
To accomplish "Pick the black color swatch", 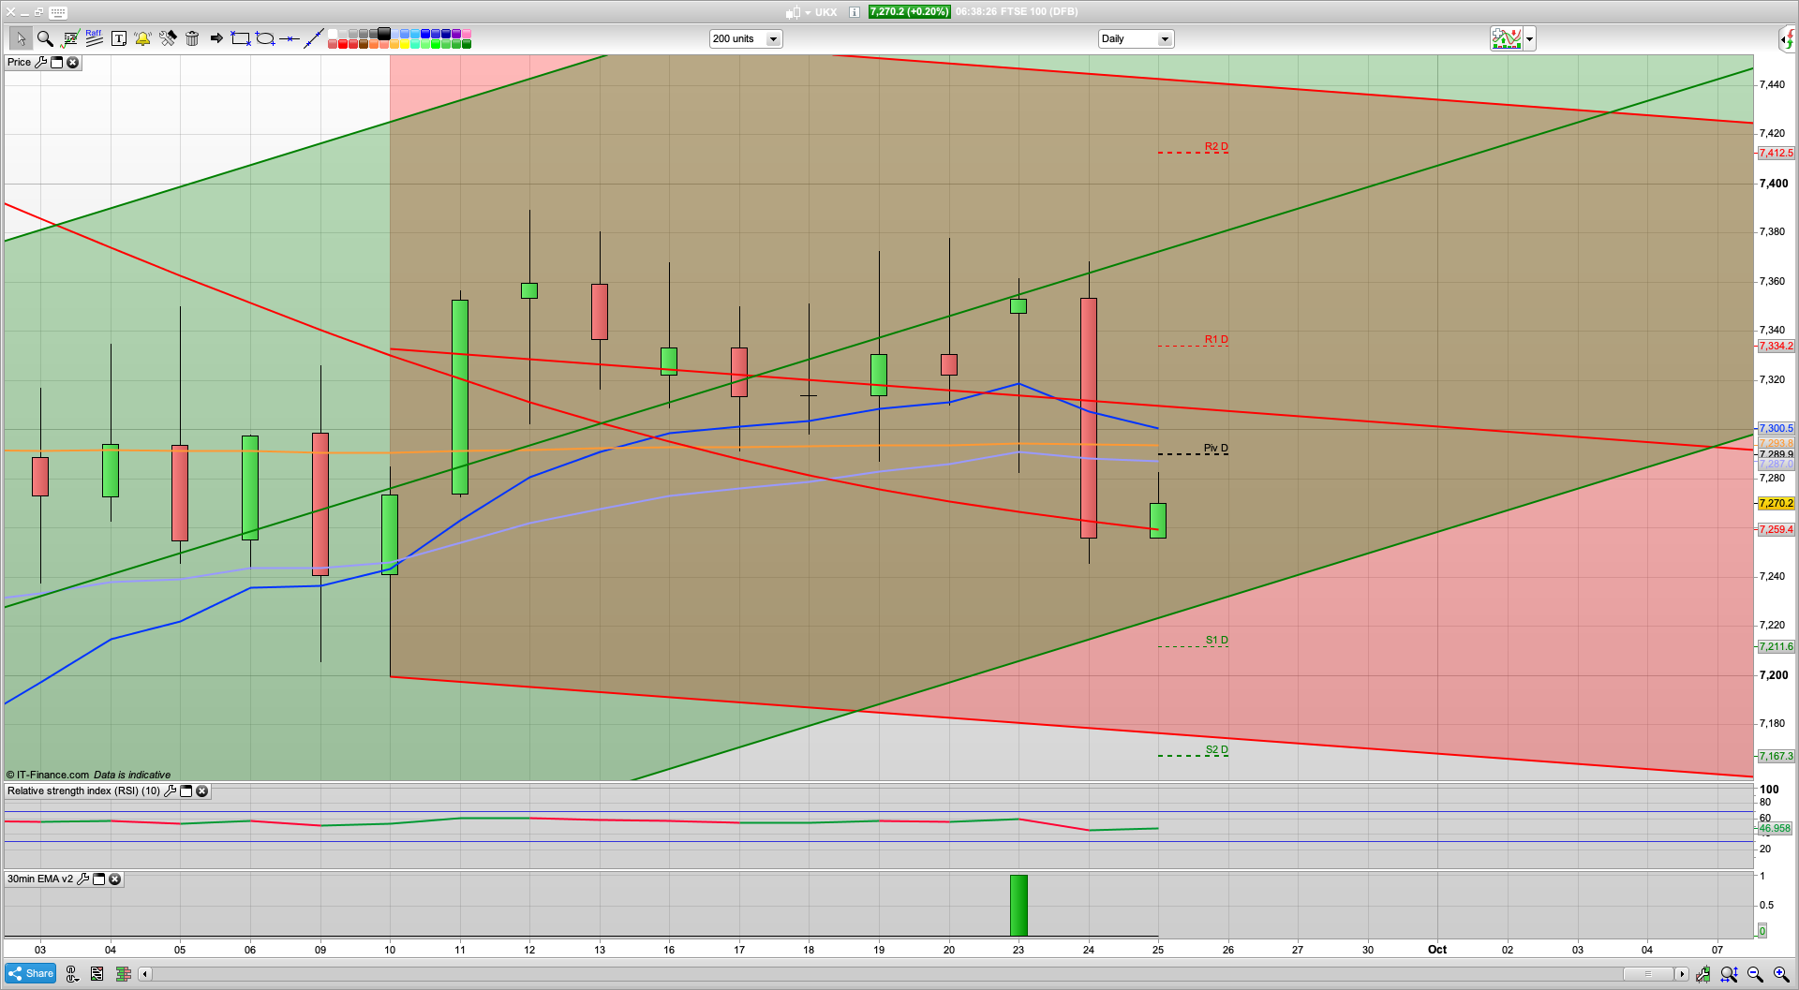I will 384,34.
